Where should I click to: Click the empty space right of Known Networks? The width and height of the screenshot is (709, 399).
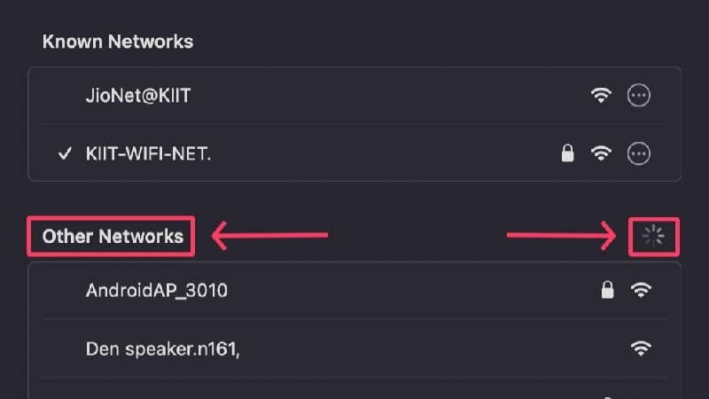point(443,41)
